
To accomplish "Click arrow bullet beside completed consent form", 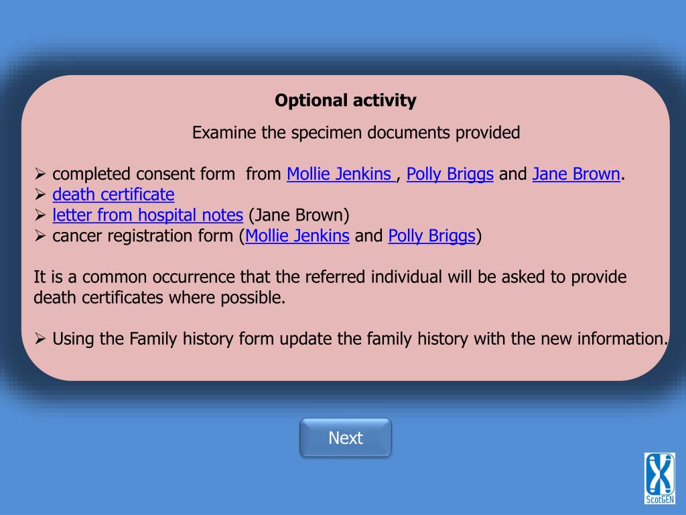I will [40, 174].
